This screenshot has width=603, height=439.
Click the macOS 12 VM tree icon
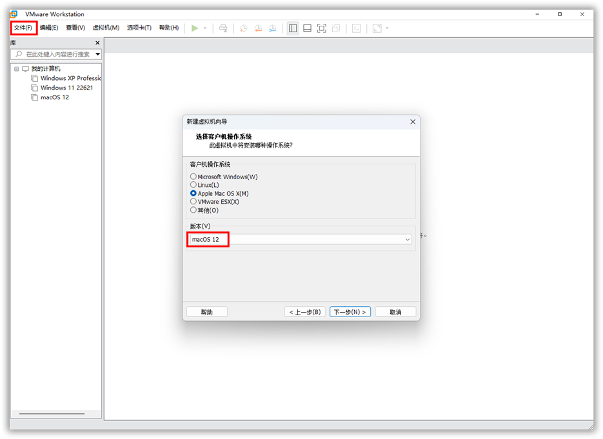coord(35,97)
